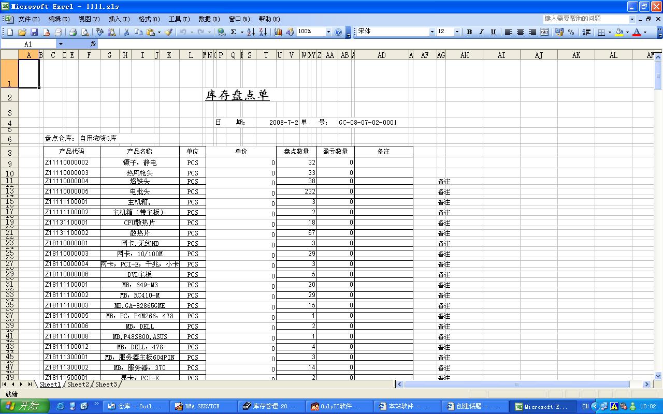This screenshot has height=414, width=663.
Task: Toggle Bold formatting
Action: [x=469, y=32]
